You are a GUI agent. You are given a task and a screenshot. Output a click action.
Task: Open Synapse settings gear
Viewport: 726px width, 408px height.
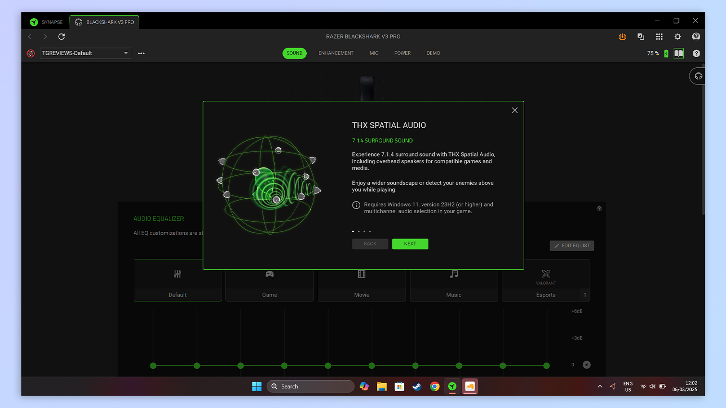coord(677,36)
